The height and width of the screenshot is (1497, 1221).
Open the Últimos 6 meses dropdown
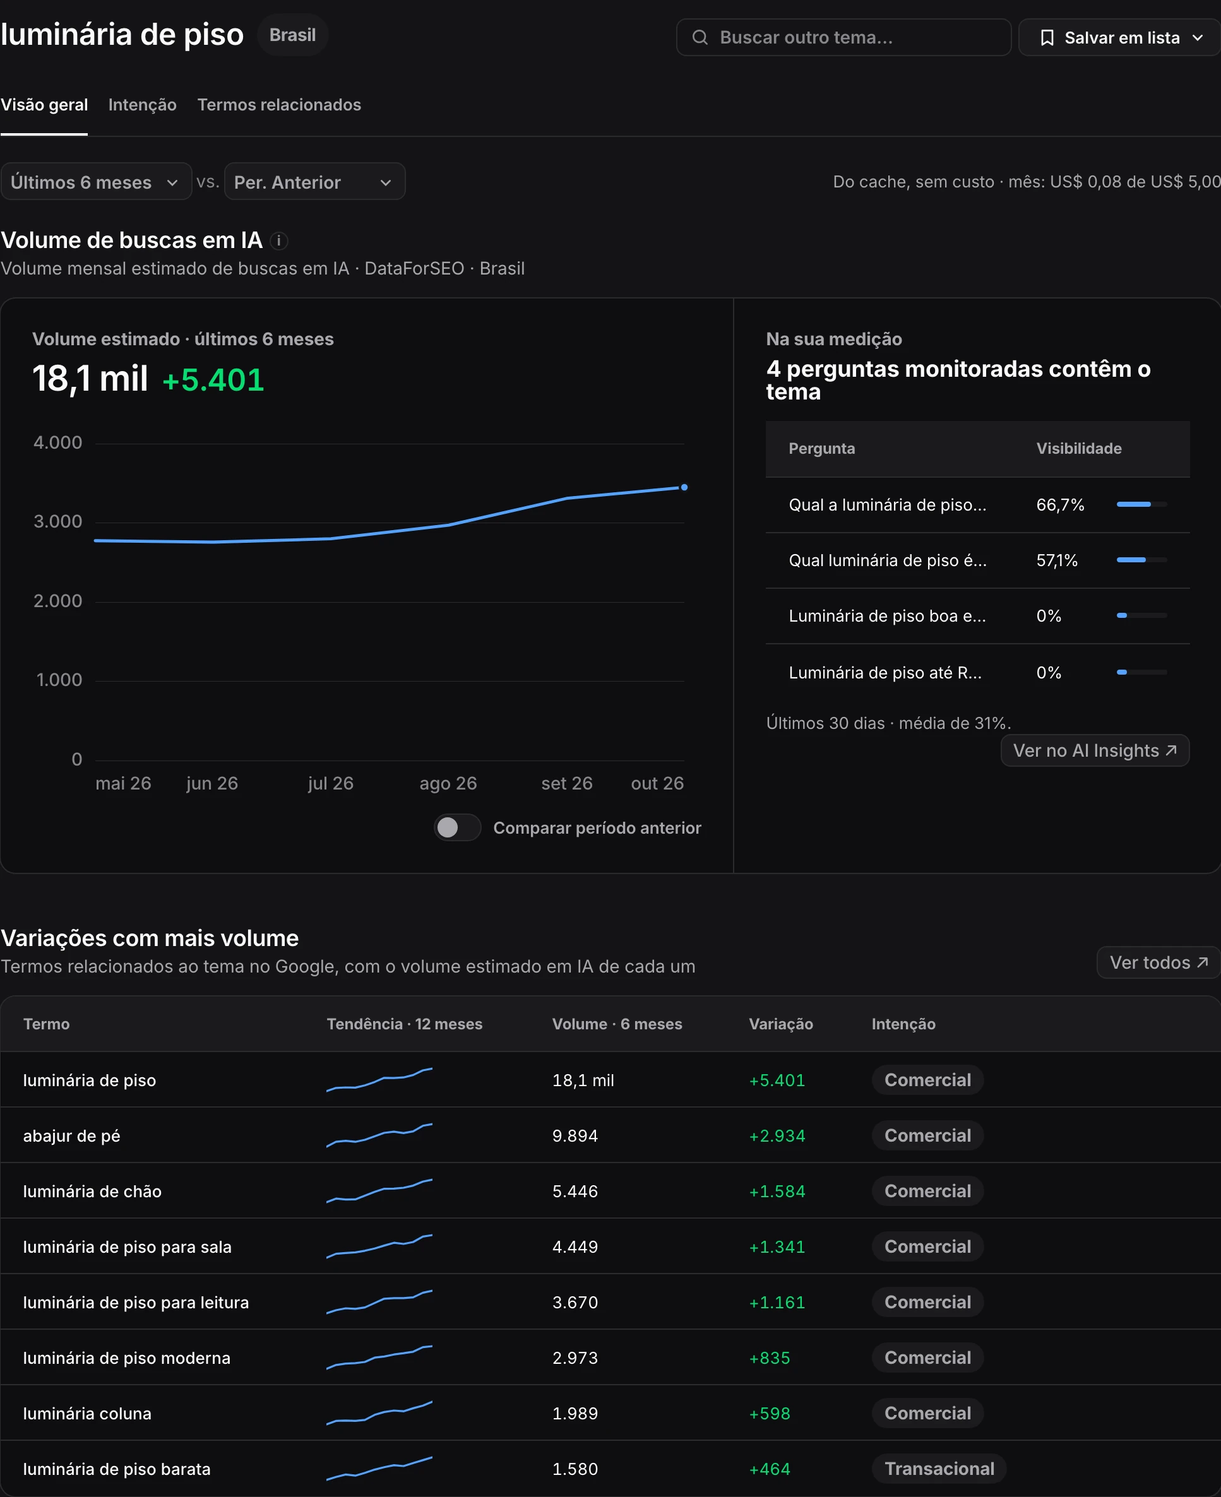(x=96, y=182)
